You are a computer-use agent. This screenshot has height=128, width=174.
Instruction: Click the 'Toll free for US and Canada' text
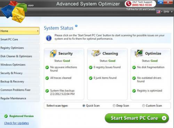coord(141,9)
